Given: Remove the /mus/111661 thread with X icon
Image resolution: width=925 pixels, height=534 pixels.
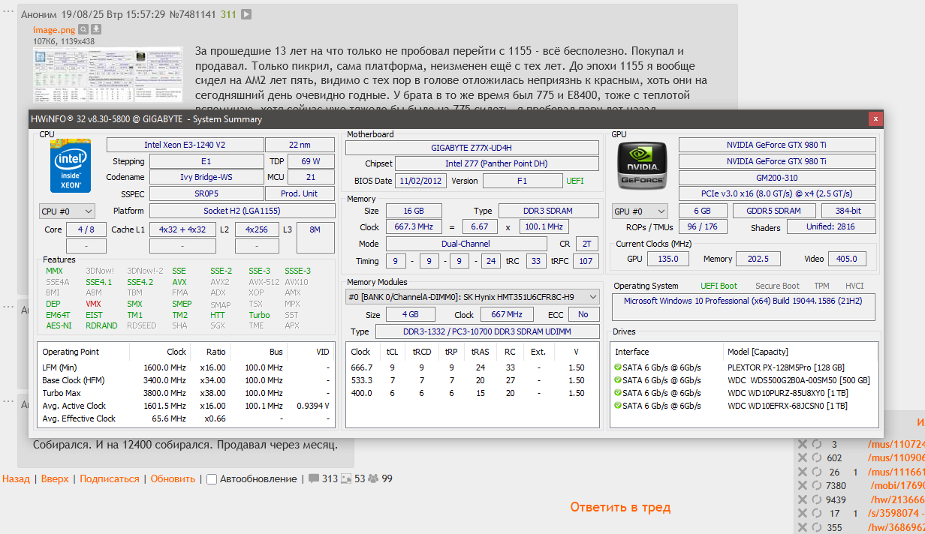Looking at the screenshot, I should coord(802,472).
